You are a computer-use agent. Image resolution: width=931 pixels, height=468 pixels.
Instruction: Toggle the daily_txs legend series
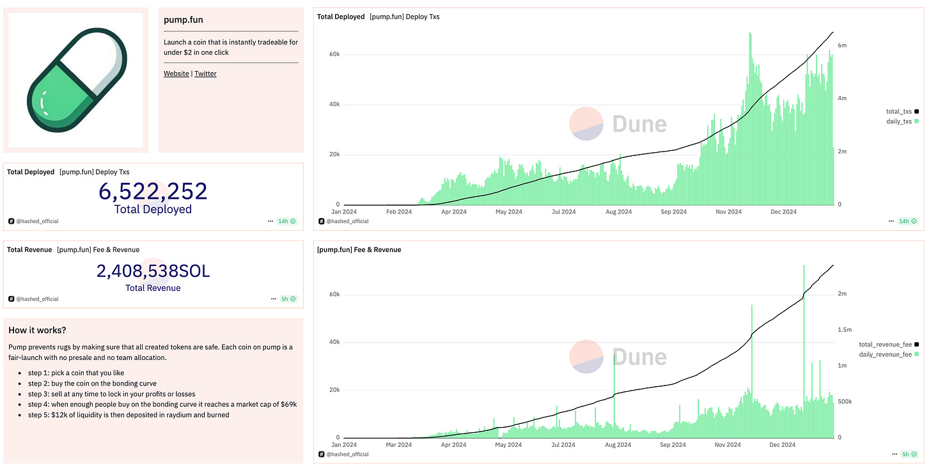(x=902, y=121)
